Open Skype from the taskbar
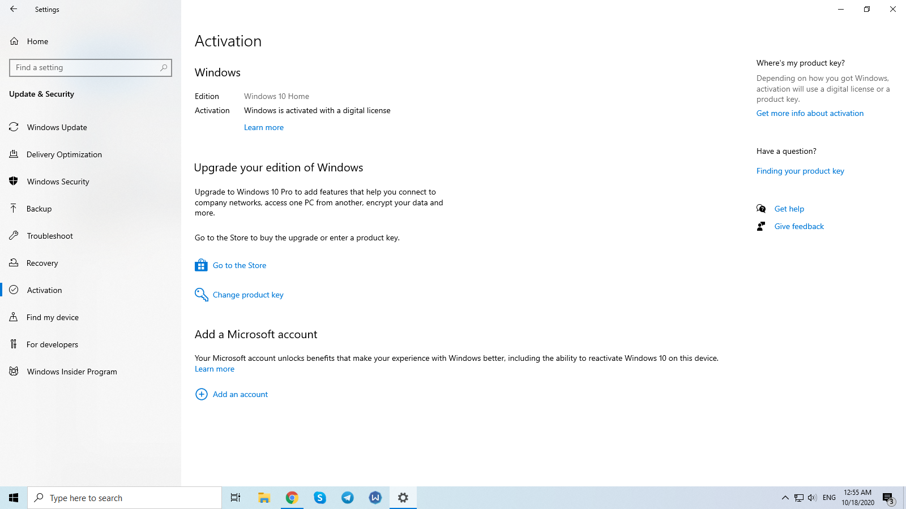The width and height of the screenshot is (906, 509). (x=320, y=498)
